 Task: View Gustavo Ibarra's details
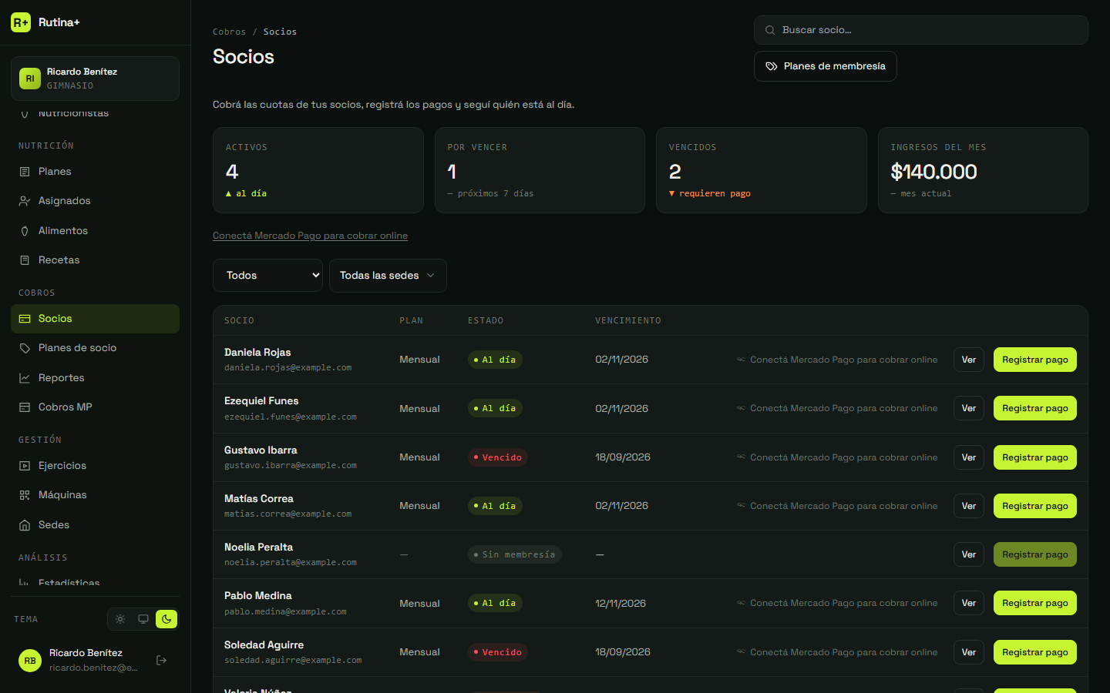pos(969,457)
